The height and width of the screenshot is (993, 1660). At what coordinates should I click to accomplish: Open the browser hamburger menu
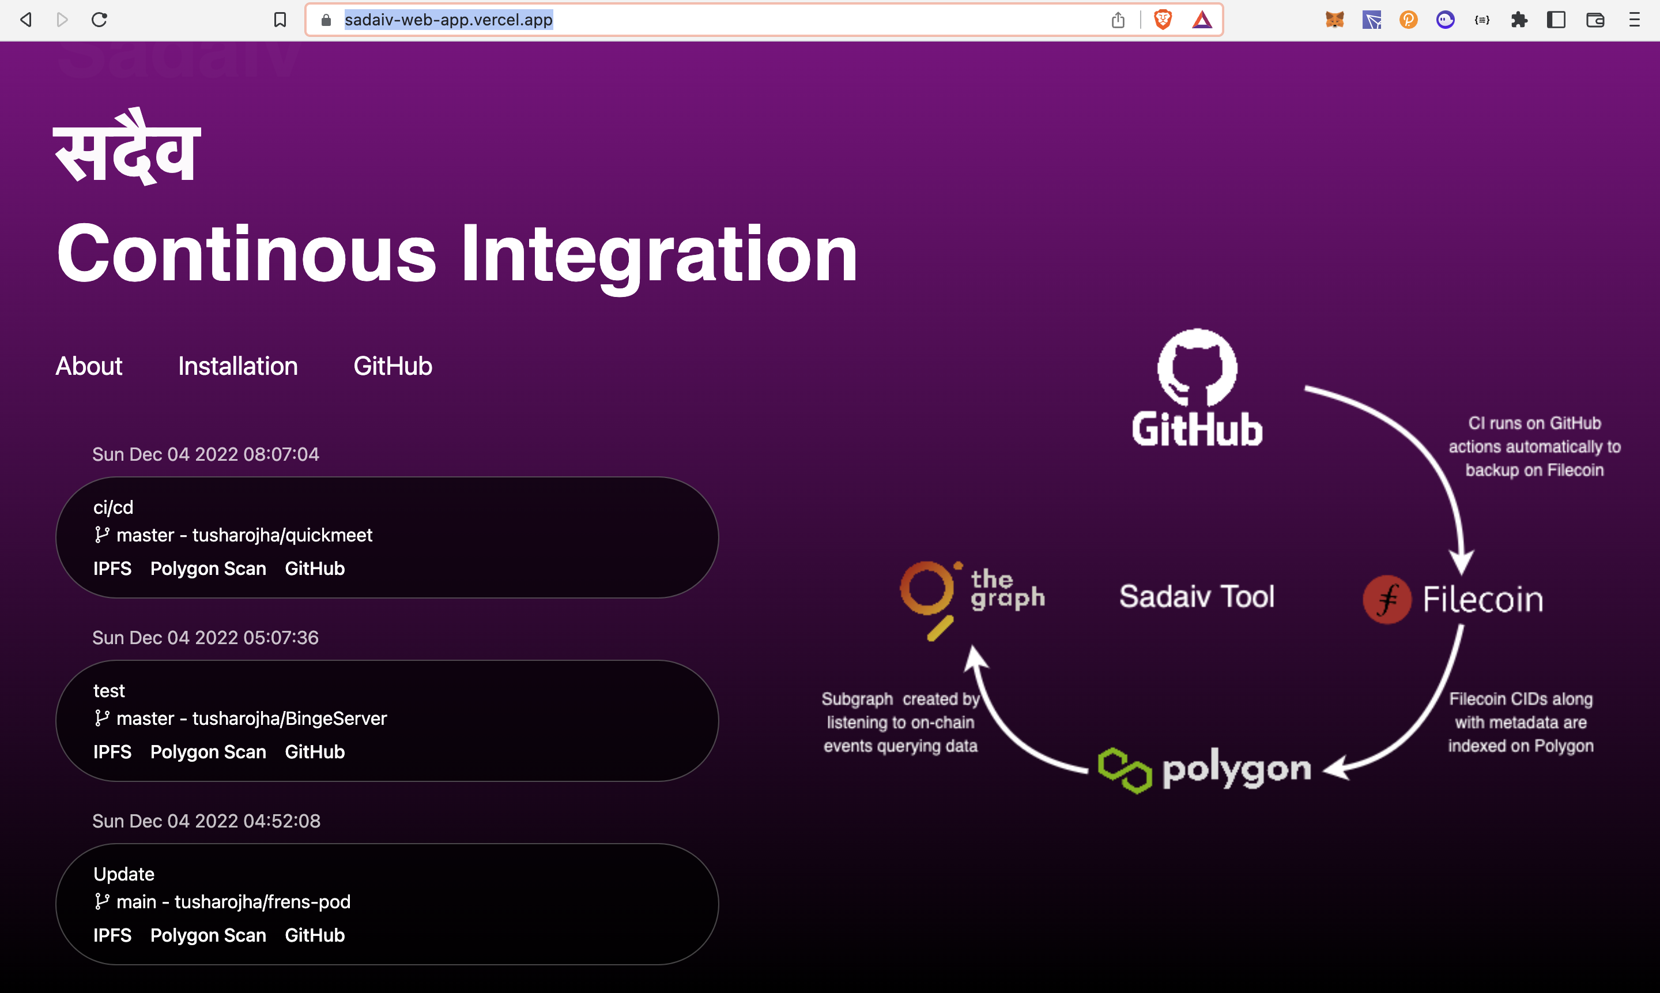1635,20
